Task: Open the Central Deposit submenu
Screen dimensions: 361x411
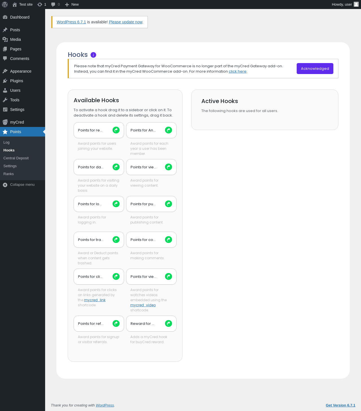Action: pyautogui.click(x=23, y=158)
